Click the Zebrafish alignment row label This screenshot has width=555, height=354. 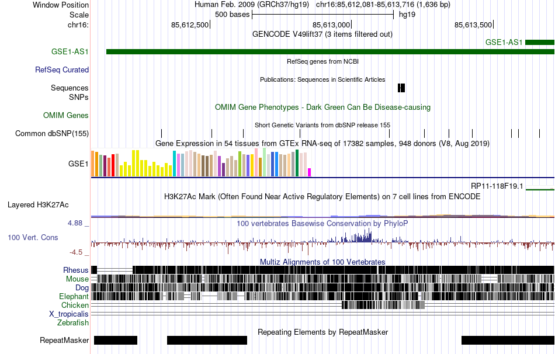(x=73, y=323)
